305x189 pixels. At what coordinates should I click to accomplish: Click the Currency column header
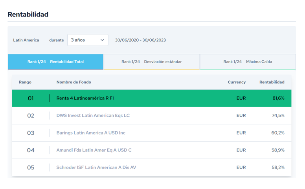pyautogui.click(x=237, y=82)
